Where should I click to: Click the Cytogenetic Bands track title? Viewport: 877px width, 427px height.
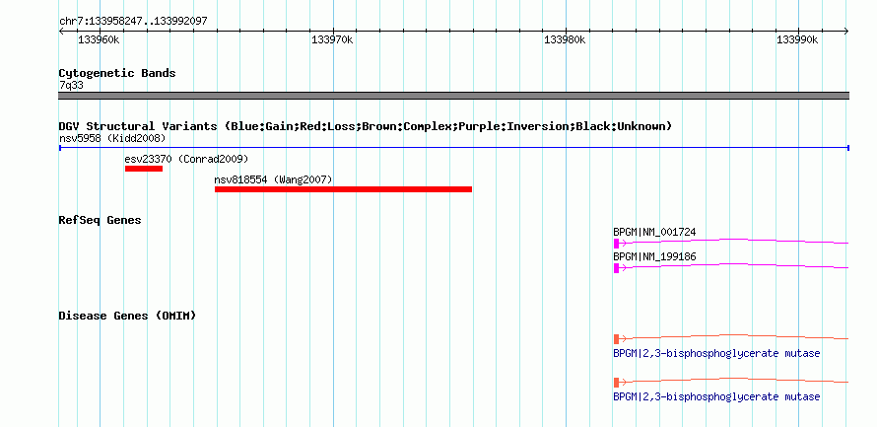[117, 73]
